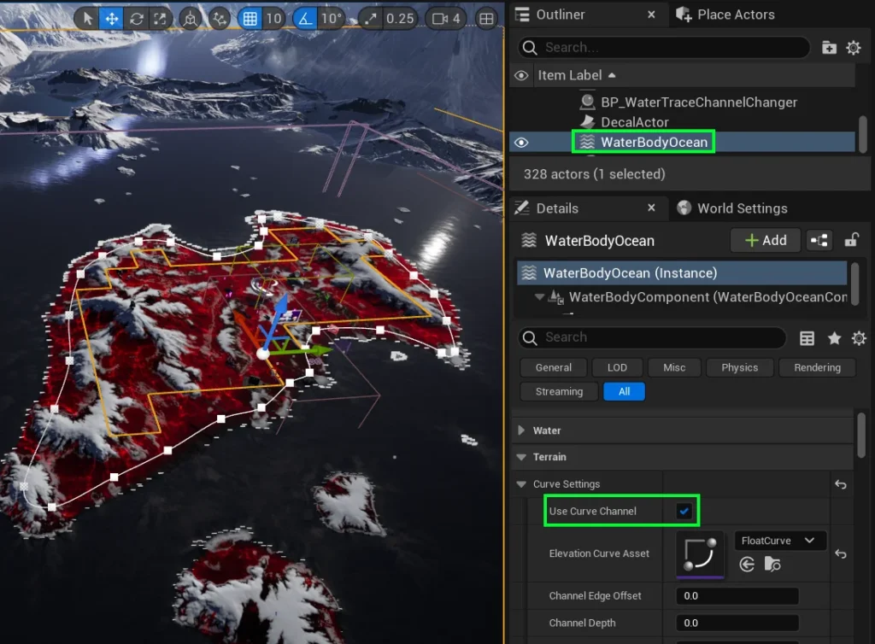
Task: Browse to Elevation Curve Asset in Content Browser
Action: click(772, 564)
